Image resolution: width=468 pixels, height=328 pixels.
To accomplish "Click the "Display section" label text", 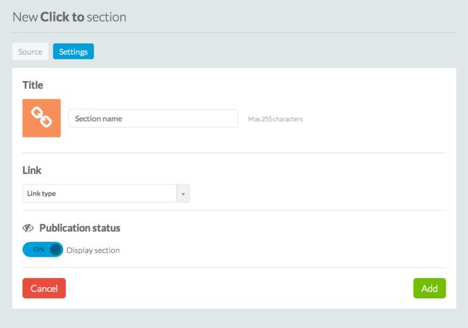I will coord(93,250).
